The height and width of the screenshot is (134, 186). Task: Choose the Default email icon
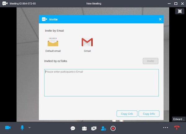(x=53, y=42)
